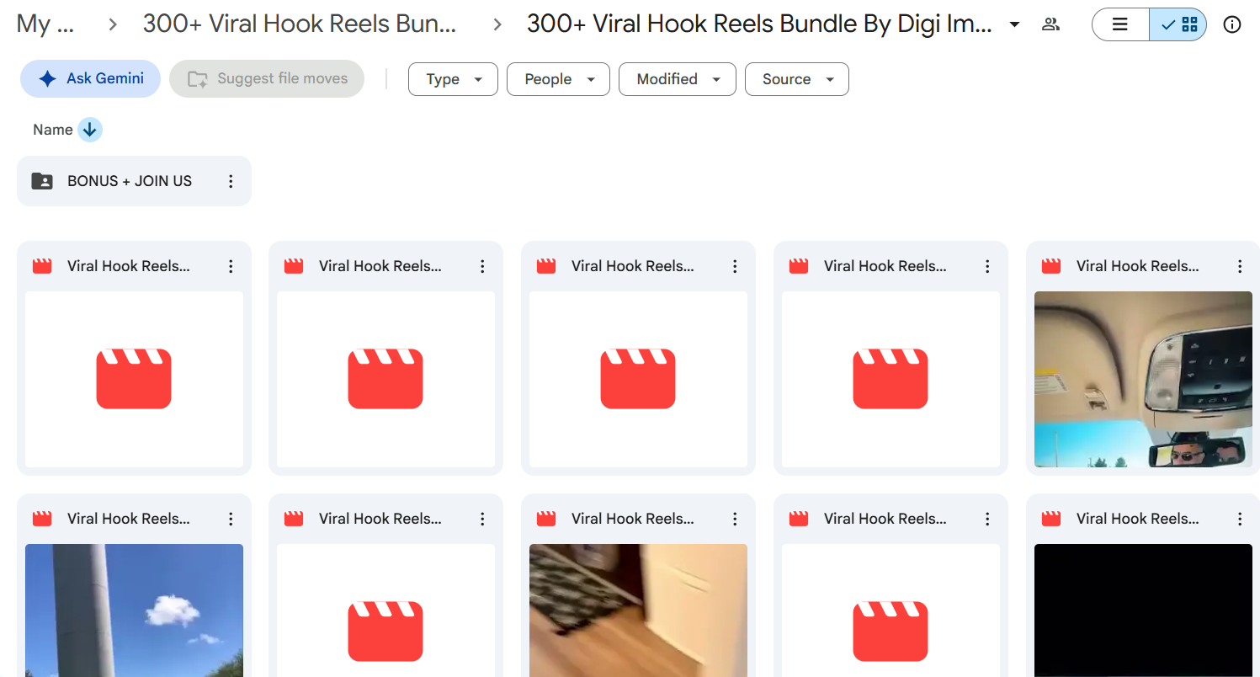Select the all-black video thumbnail
The image size is (1260, 677).
click(1143, 610)
